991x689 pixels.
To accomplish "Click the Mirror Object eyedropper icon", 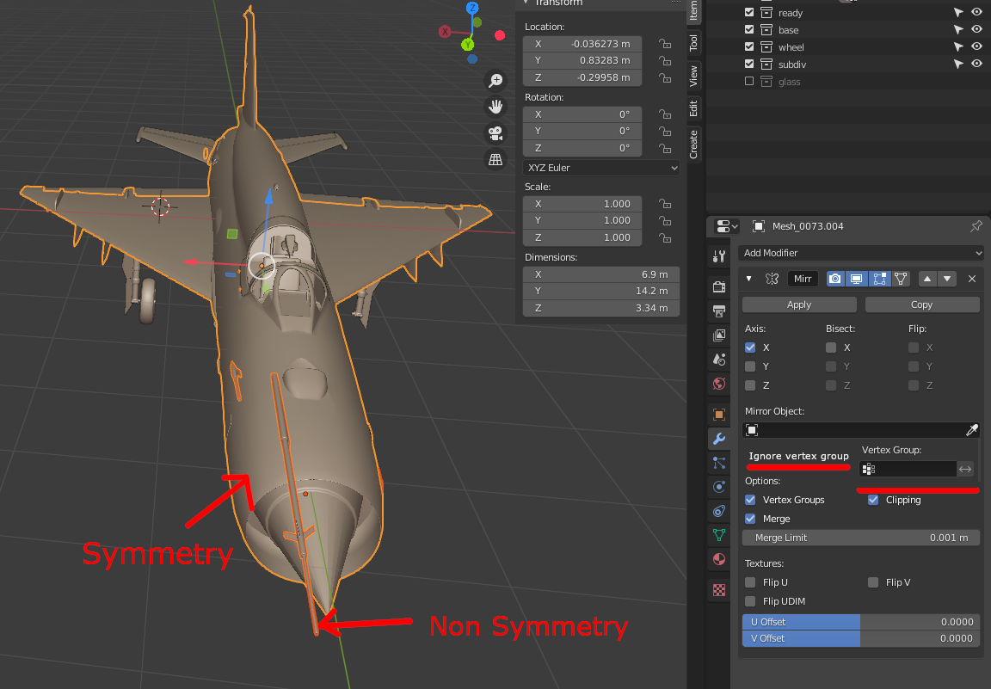I will pyautogui.click(x=972, y=430).
